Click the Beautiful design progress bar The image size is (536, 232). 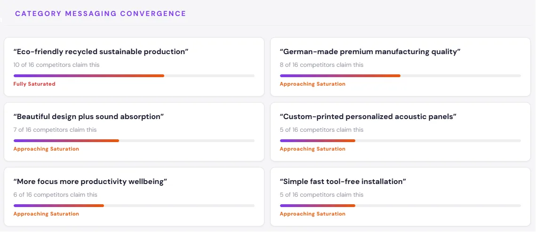tap(134, 141)
